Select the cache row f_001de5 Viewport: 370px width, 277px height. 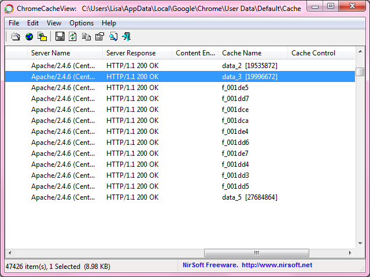pyautogui.click(x=180, y=88)
